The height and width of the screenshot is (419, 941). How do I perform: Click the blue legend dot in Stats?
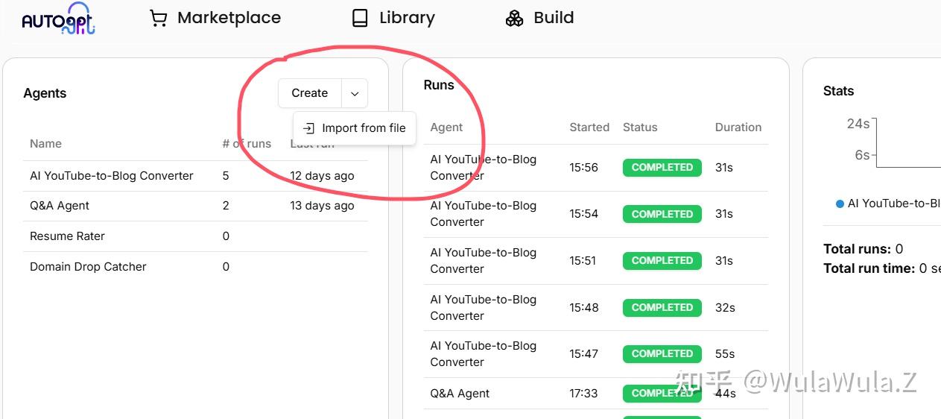click(840, 204)
